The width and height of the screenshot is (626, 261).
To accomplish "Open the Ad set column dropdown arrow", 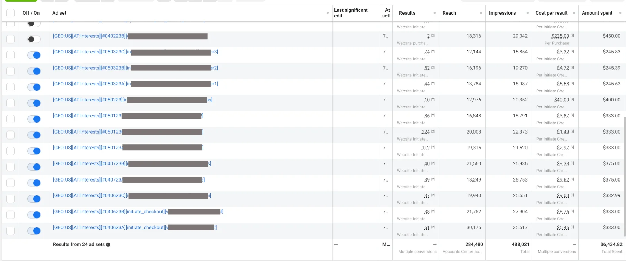I will pos(328,13).
